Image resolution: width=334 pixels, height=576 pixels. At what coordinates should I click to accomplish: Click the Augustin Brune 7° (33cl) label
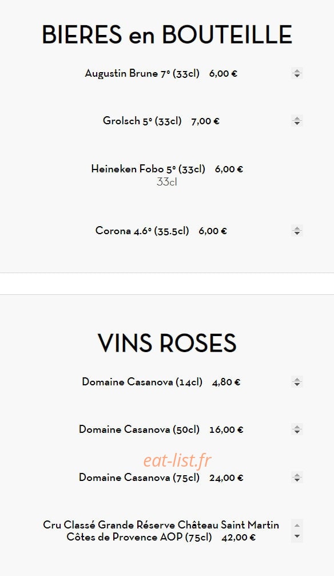click(x=142, y=73)
